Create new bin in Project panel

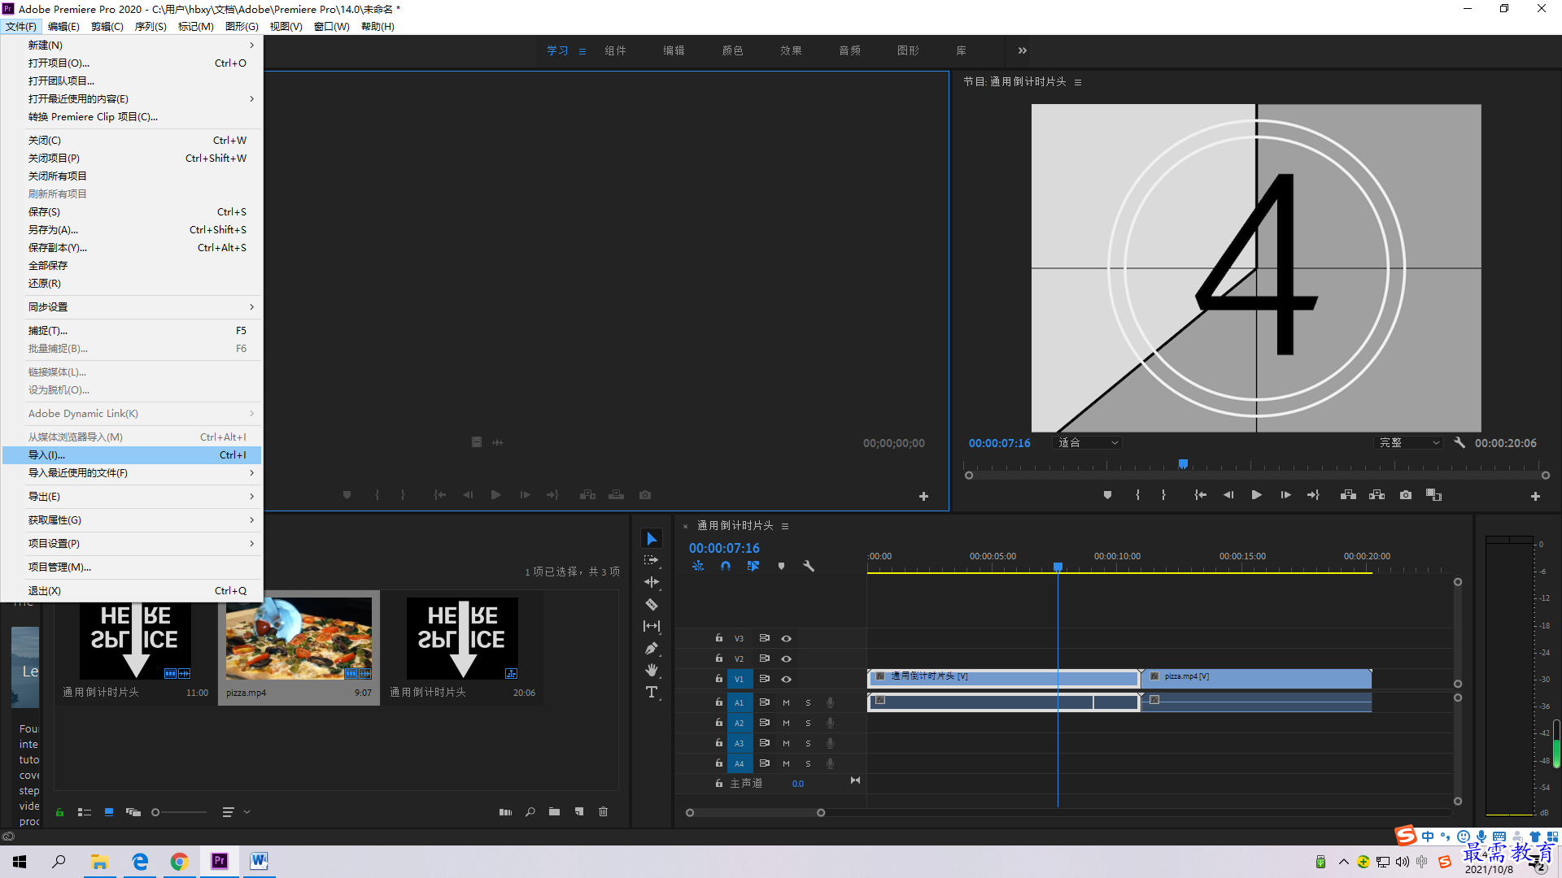tap(554, 811)
